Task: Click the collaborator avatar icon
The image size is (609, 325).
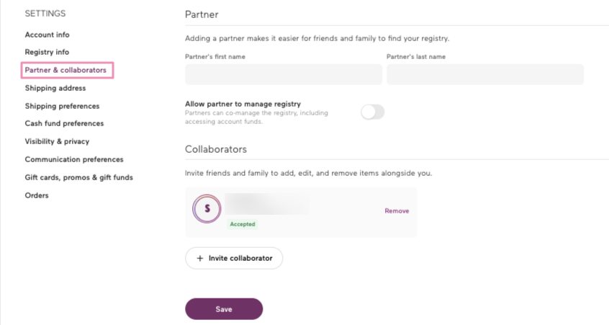Action: [207, 209]
